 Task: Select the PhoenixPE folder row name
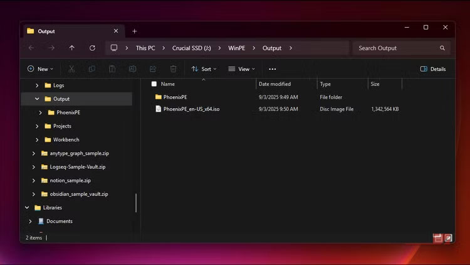tap(175, 97)
